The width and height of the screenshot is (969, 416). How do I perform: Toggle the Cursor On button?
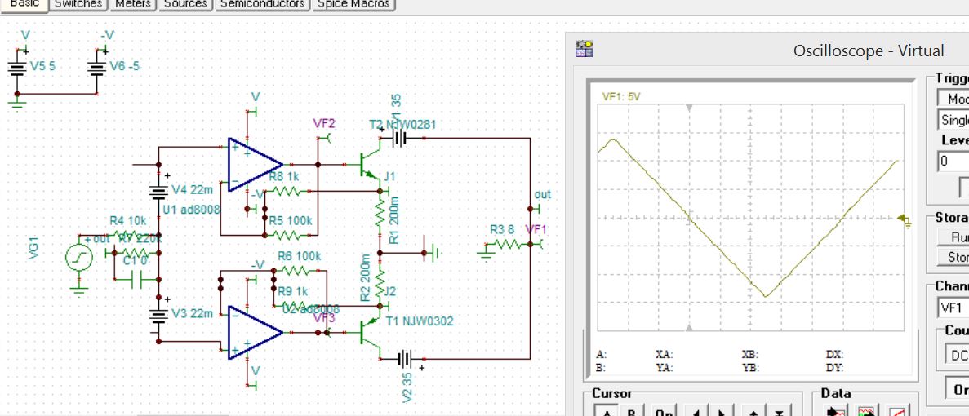pos(664,410)
